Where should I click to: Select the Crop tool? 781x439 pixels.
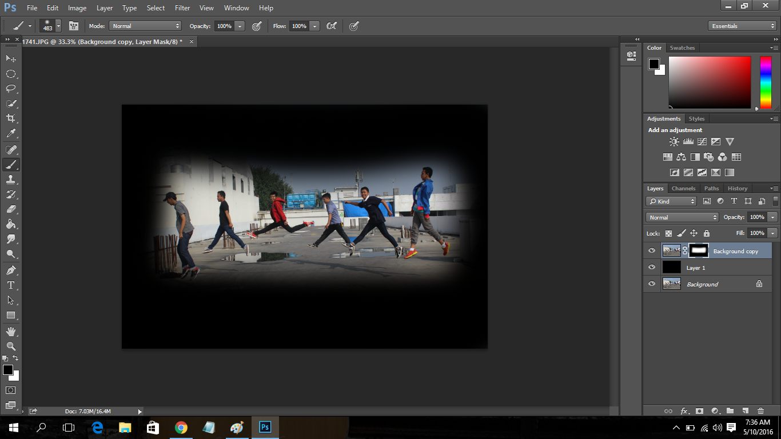[10, 118]
